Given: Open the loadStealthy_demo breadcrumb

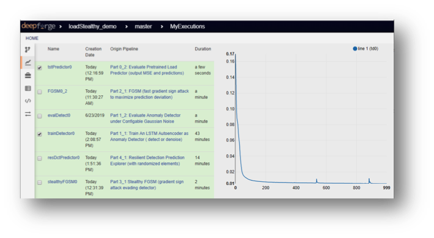Looking at the screenshot, I should (92, 26).
